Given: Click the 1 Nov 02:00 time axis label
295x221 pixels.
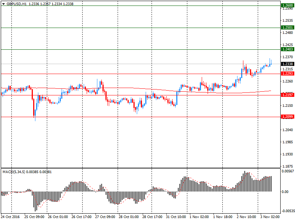Looking at the screenshot, I should coord(199,217).
